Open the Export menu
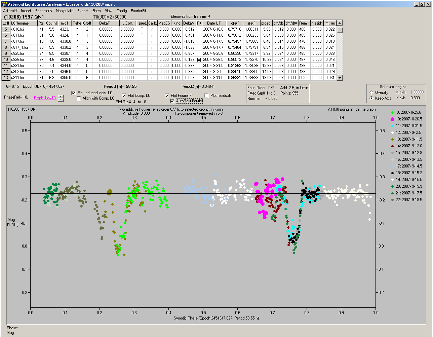 click(83, 11)
